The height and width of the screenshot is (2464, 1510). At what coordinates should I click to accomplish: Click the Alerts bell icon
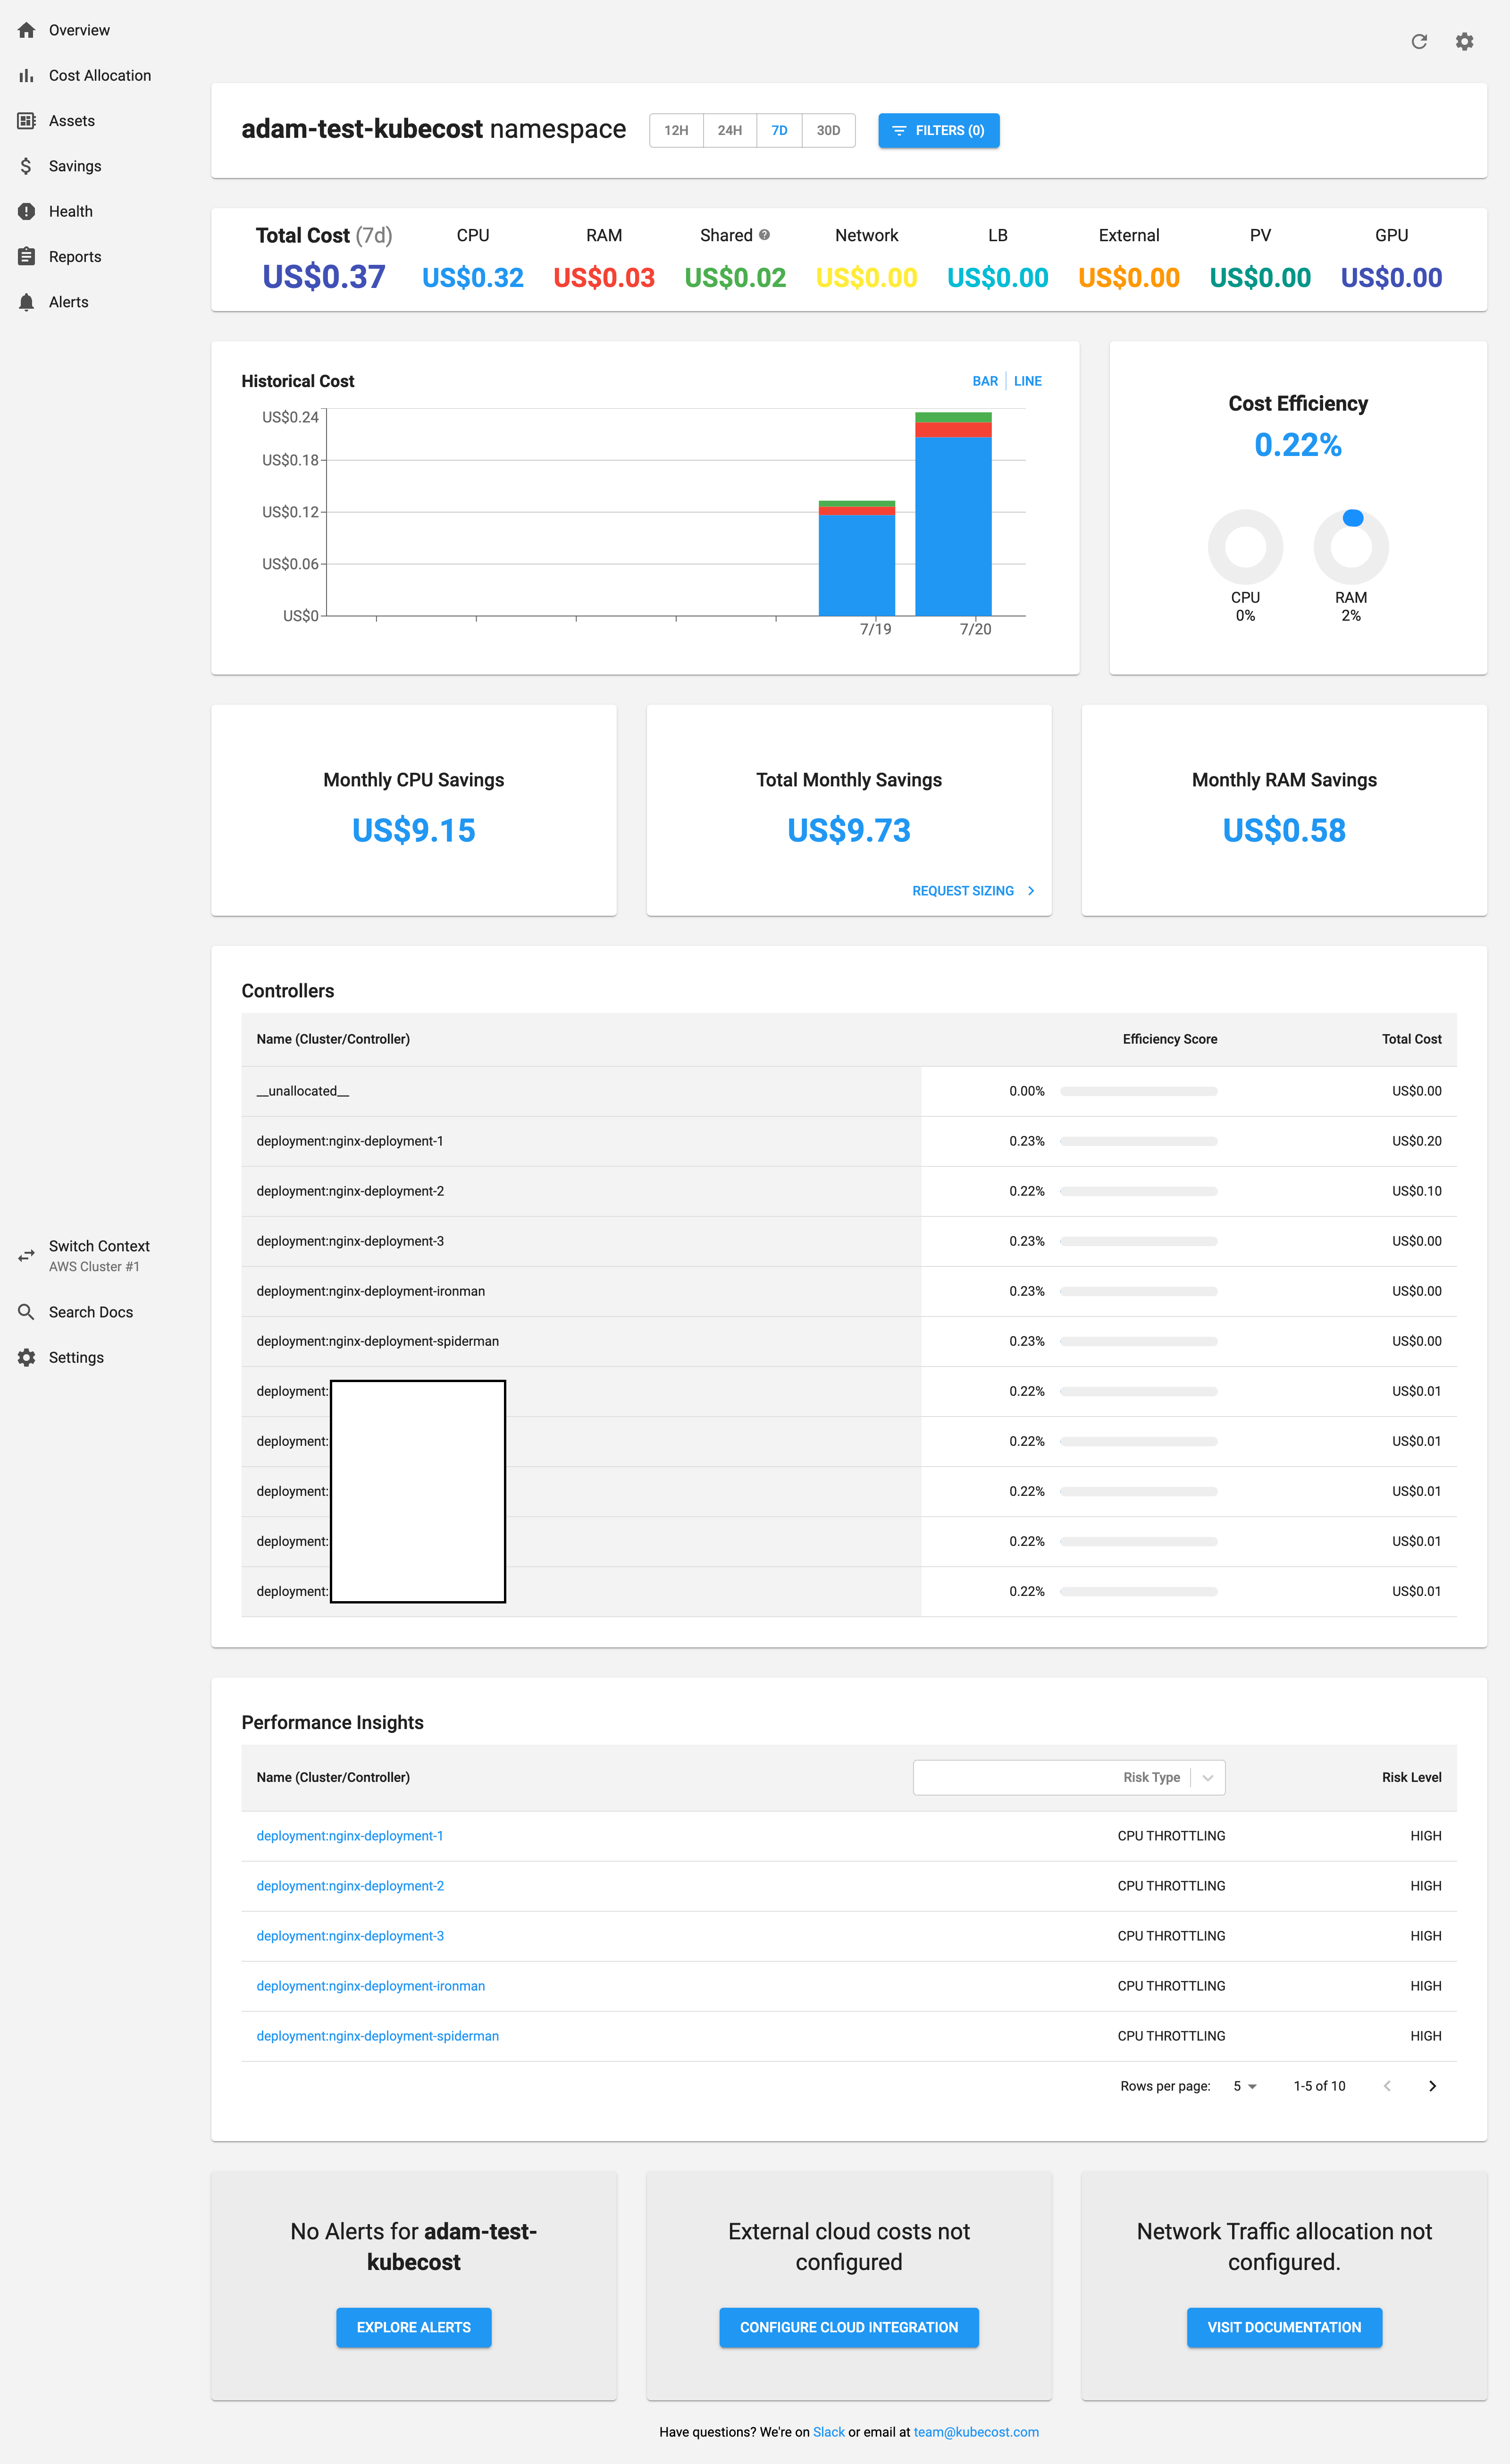[26, 302]
